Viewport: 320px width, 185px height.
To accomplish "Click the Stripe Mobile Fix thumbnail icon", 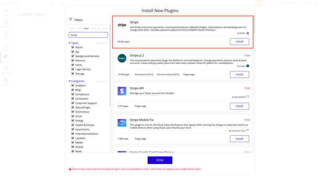I will [122, 123].
